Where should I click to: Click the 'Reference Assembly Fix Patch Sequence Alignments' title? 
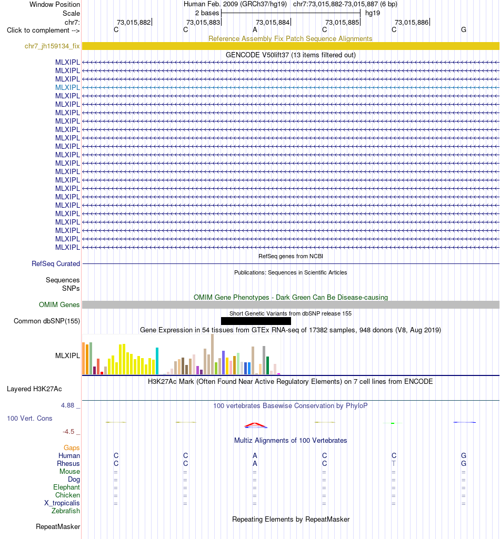[x=291, y=38]
